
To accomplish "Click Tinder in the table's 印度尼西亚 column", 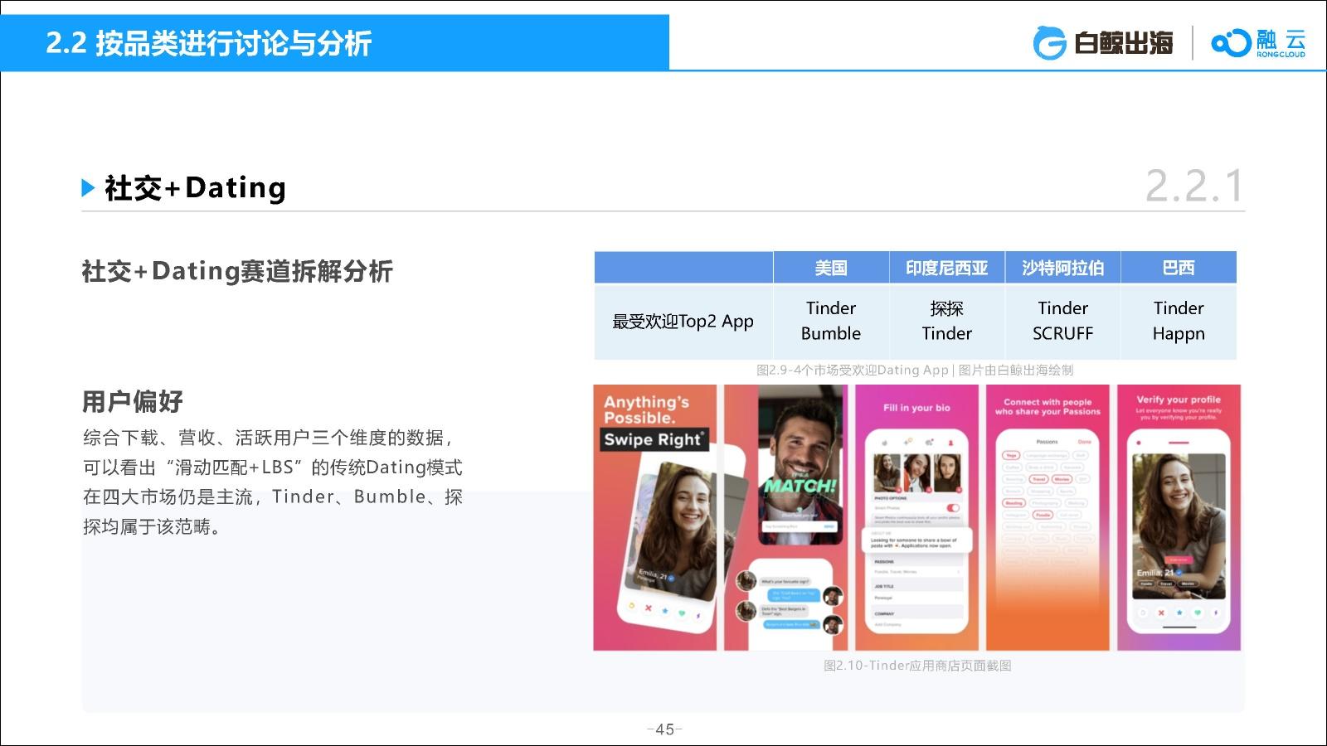I will pyautogui.click(x=947, y=333).
